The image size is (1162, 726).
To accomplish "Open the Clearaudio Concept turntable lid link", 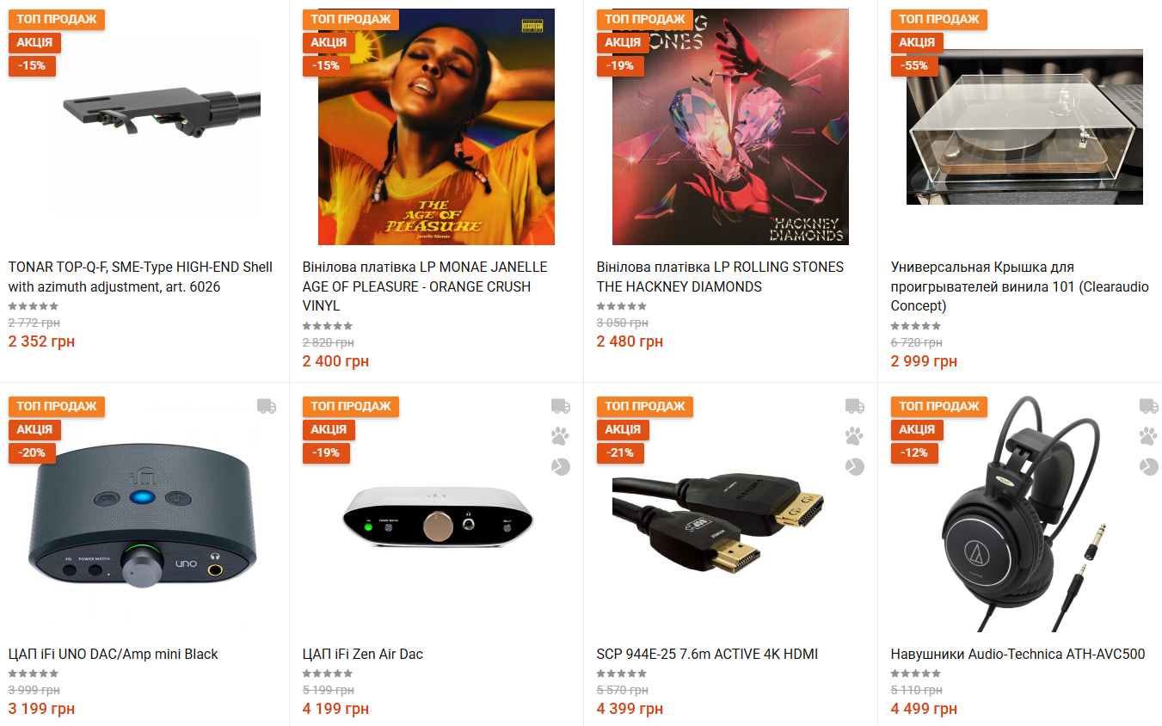I will (1019, 286).
